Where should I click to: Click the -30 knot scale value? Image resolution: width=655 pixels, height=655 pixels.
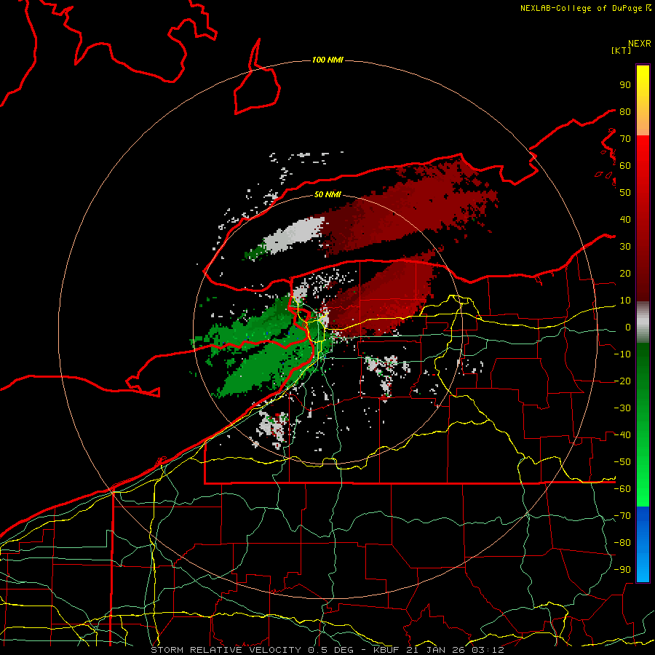[x=622, y=408]
